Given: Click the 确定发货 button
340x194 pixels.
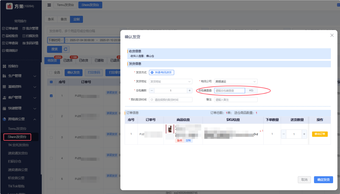Looking at the screenshot, I should point(323,180).
